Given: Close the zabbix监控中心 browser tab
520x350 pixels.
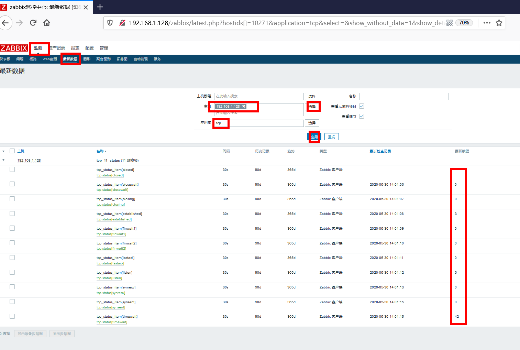Looking at the screenshot, I should (86, 7).
